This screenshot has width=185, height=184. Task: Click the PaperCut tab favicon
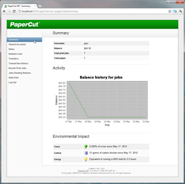pyautogui.click(x=6, y=6)
